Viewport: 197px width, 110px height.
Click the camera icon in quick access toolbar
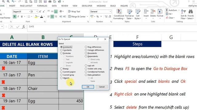(50, 2)
